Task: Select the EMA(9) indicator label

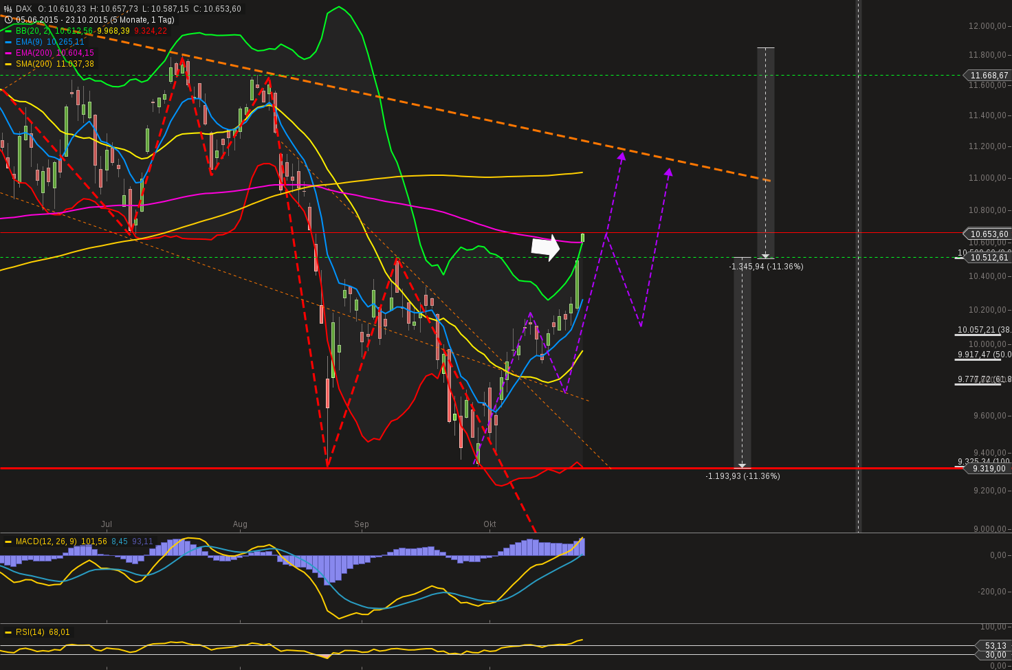Action: pos(29,42)
